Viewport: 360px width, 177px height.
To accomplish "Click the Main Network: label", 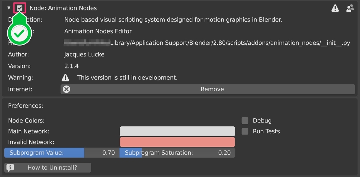I will pos(28,131).
